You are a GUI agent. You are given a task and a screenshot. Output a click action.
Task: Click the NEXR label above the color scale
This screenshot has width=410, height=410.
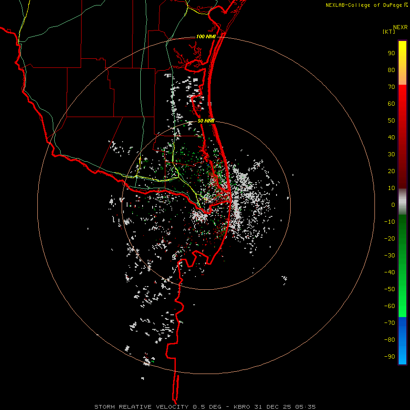click(x=400, y=27)
